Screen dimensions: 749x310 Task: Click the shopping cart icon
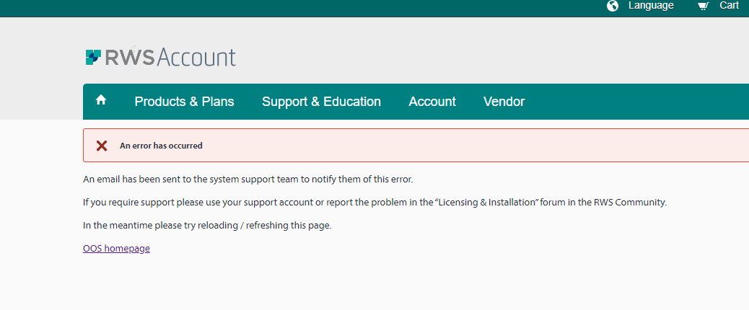point(703,6)
